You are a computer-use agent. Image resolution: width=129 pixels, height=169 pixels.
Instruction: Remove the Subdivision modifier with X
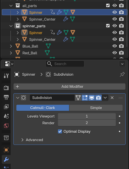point(112,98)
